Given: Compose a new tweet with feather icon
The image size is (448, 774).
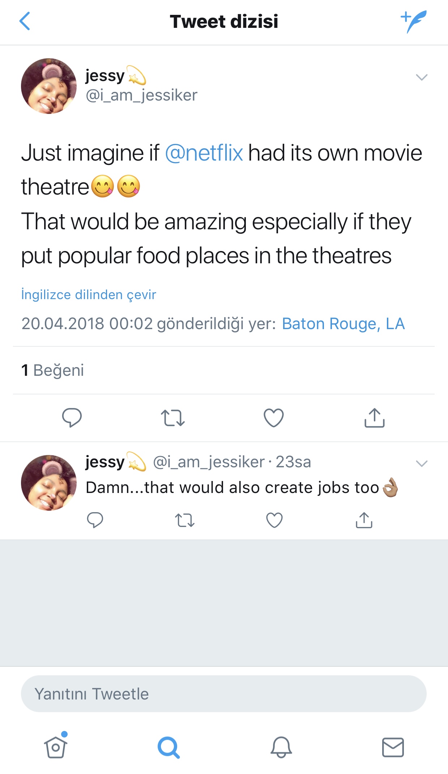Looking at the screenshot, I should point(414,21).
